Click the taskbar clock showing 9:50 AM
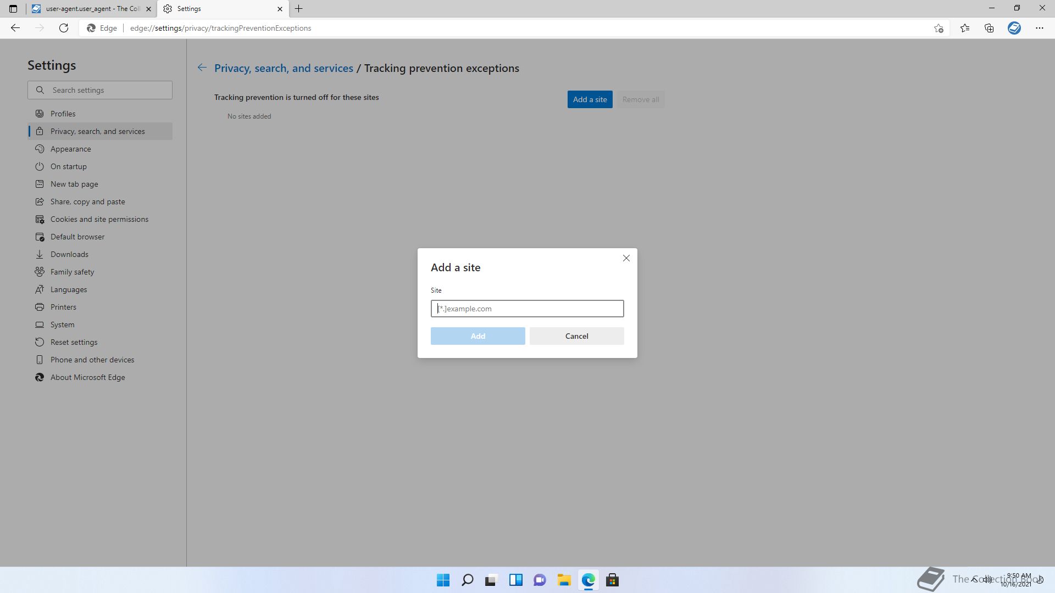 1017,580
